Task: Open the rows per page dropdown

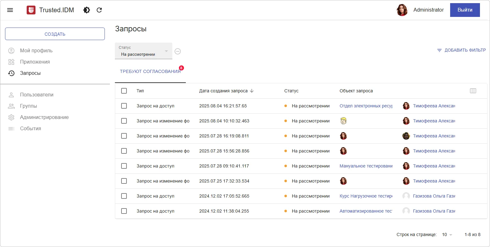Action: 447,234
